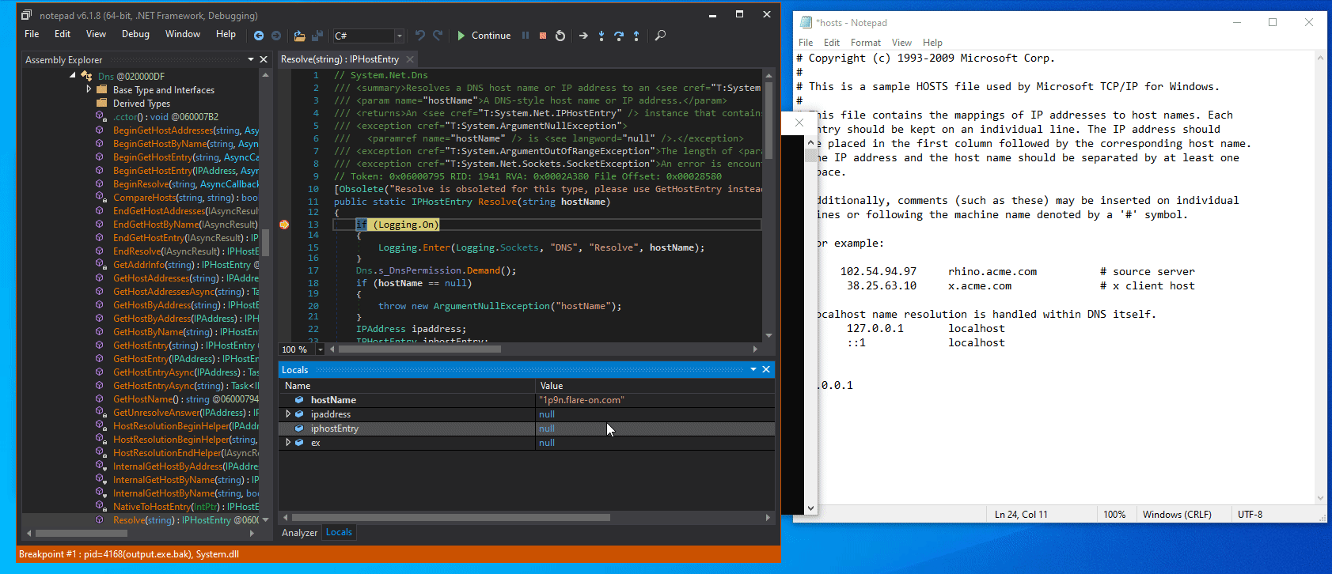Image resolution: width=1332 pixels, height=574 pixels.
Task: Restart the debugging session
Action: coord(560,36)
